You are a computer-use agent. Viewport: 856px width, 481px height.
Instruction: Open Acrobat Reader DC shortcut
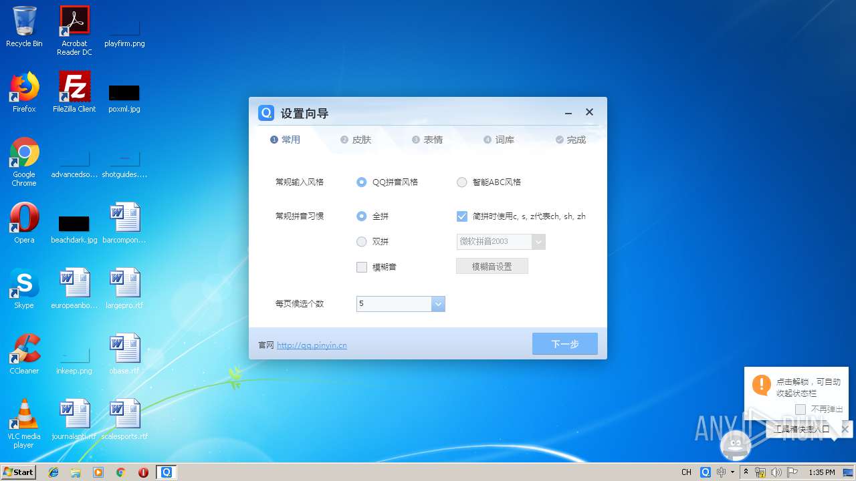coord(74,30)
